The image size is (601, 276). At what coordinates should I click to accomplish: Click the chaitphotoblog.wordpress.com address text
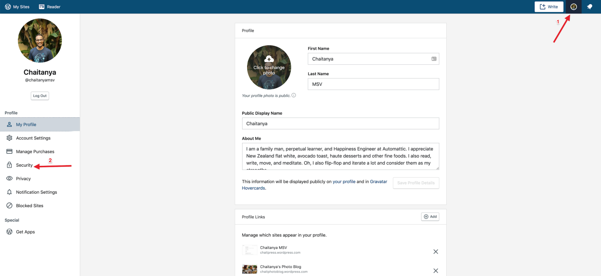(x=284, y=272)
